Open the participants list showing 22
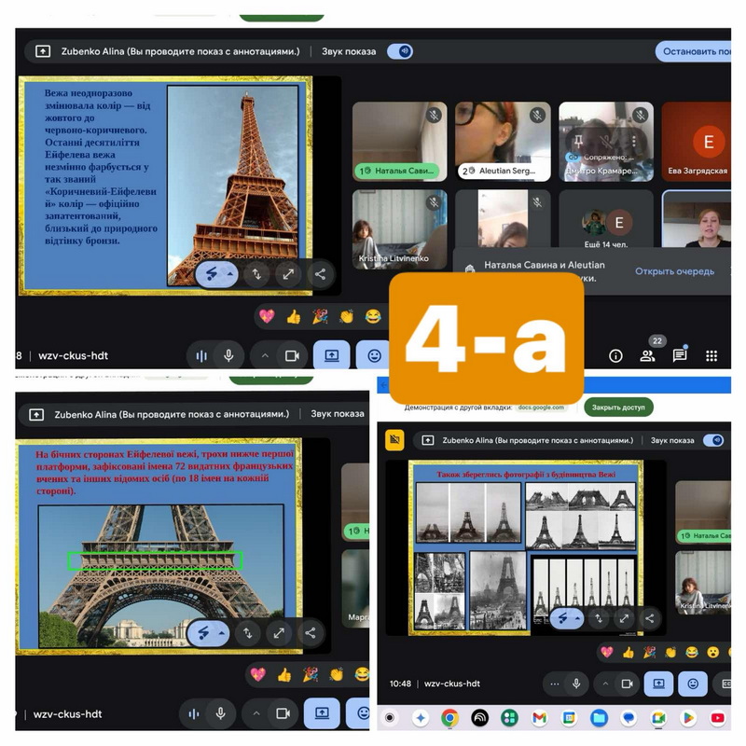The height and width of the screenshot is (746, 746). (647, 355)
